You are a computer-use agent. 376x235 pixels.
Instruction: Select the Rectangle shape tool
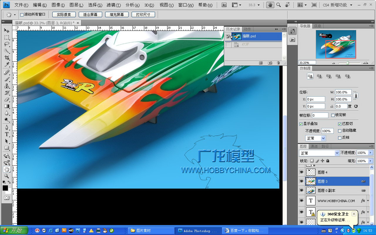(6, 147)
